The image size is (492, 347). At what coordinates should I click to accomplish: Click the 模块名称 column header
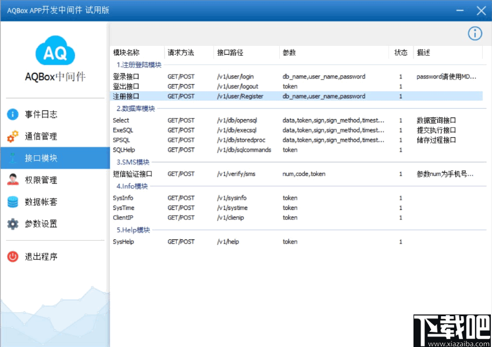point(126,52)
